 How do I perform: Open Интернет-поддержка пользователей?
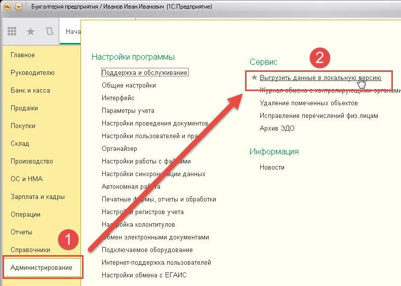pos(156,263)
